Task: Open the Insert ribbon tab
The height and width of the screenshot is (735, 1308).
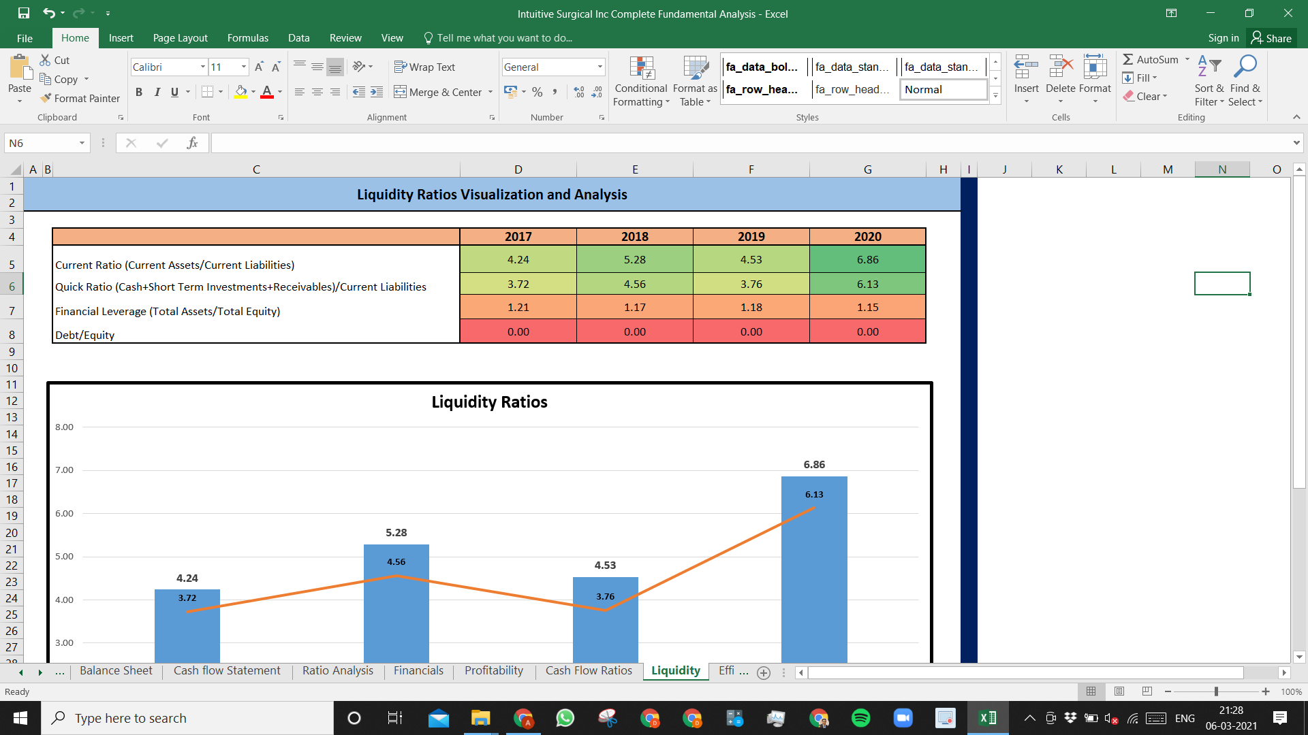Action: tap(121, 38)
